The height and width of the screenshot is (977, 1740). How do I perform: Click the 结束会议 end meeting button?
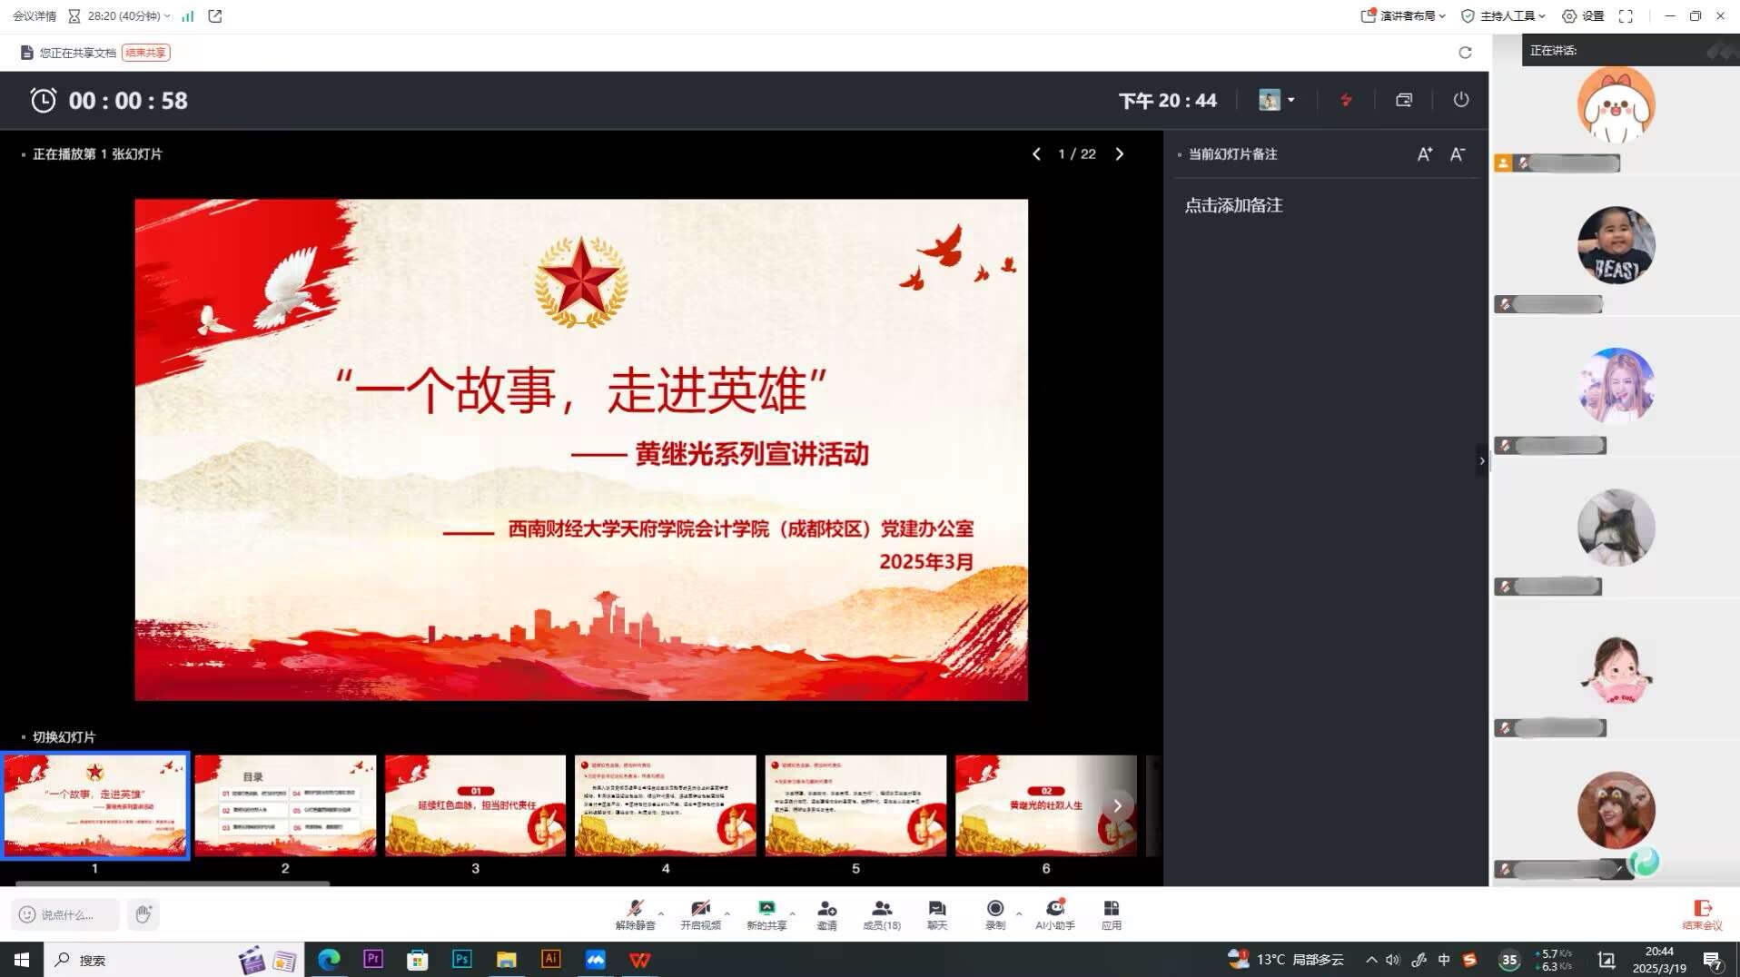coord(1702,913)
